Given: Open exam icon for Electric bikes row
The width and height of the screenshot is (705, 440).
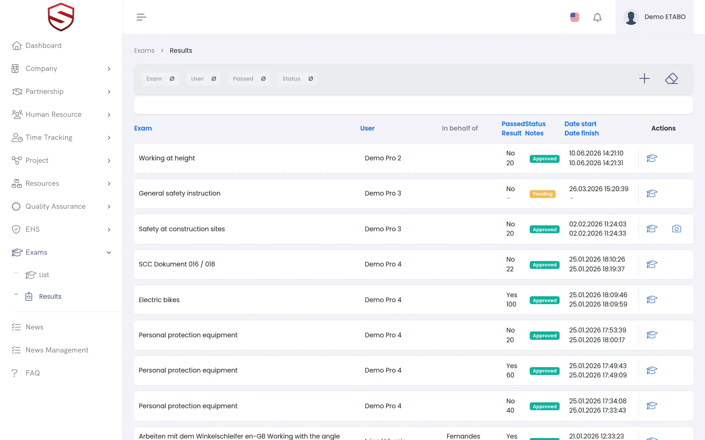Looking at the screenshot, I should coord(652,300).
